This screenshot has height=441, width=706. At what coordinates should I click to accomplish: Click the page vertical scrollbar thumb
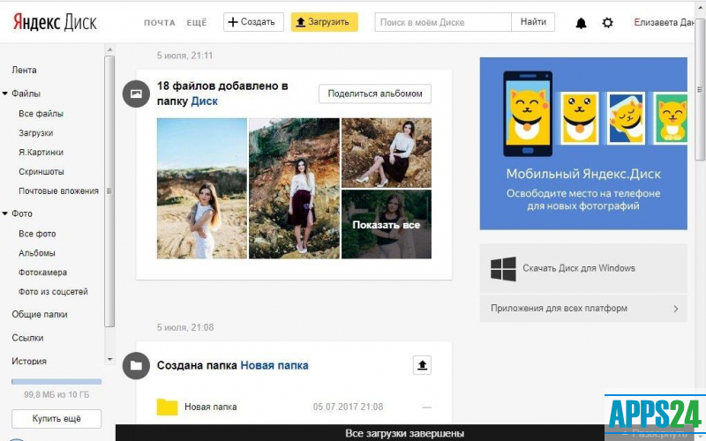699,90
